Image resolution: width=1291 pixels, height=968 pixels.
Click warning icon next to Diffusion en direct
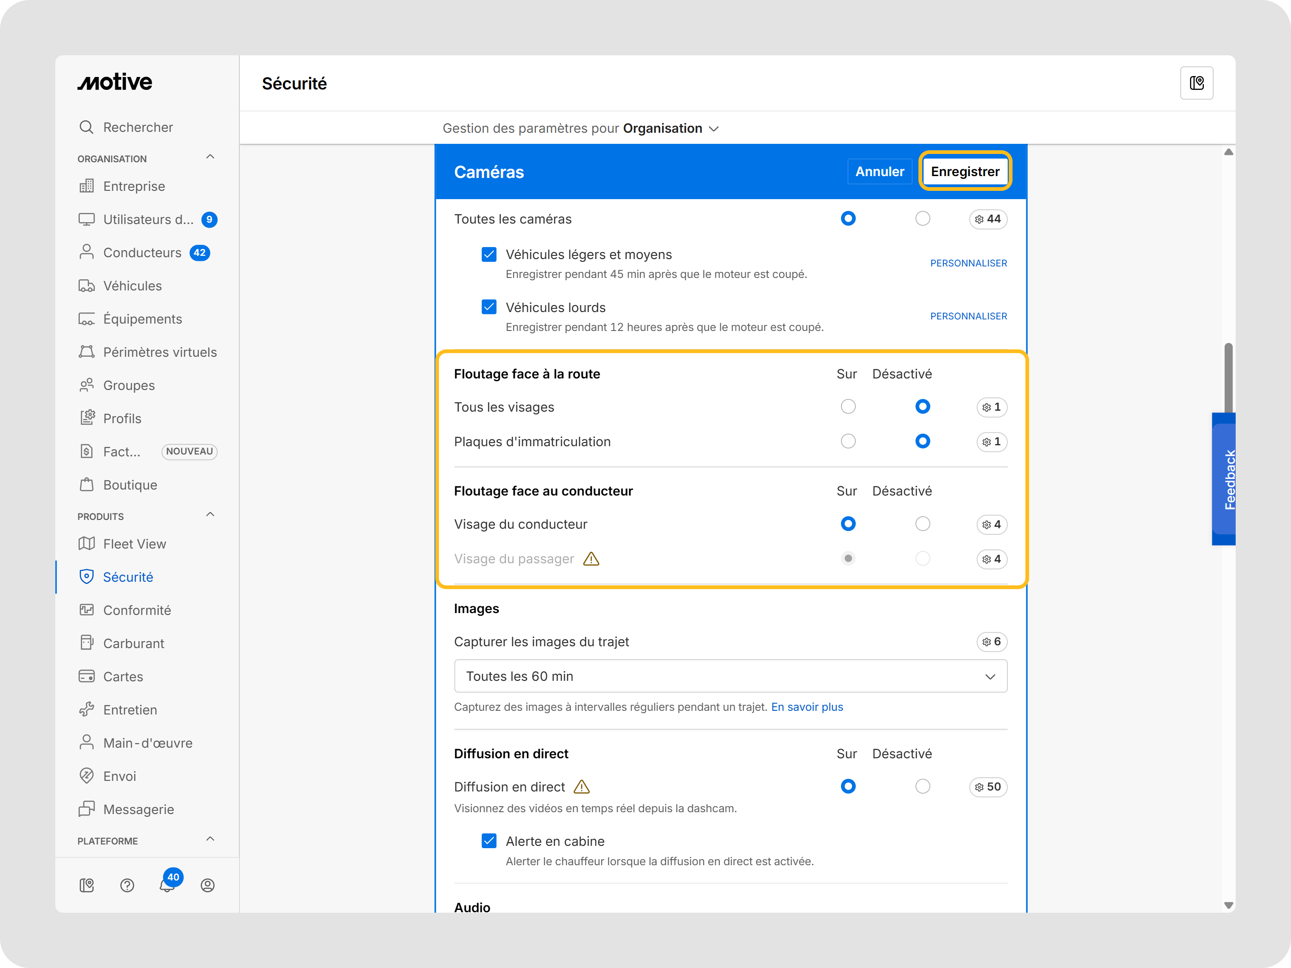(582, 787)
